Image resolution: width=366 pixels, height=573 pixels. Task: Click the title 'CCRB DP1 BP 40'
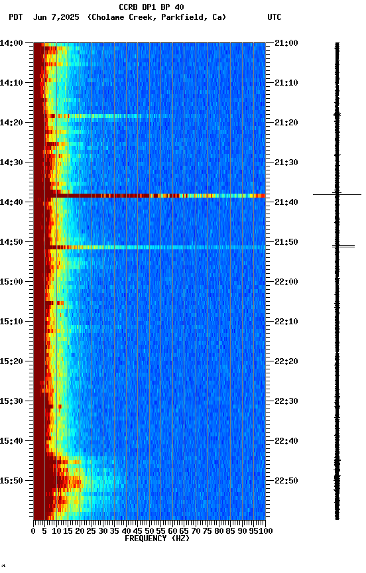pos(151,7)
